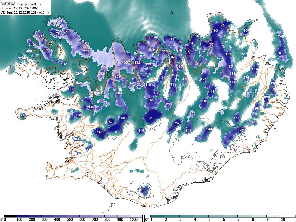Click the map value 400

[192, 114]
